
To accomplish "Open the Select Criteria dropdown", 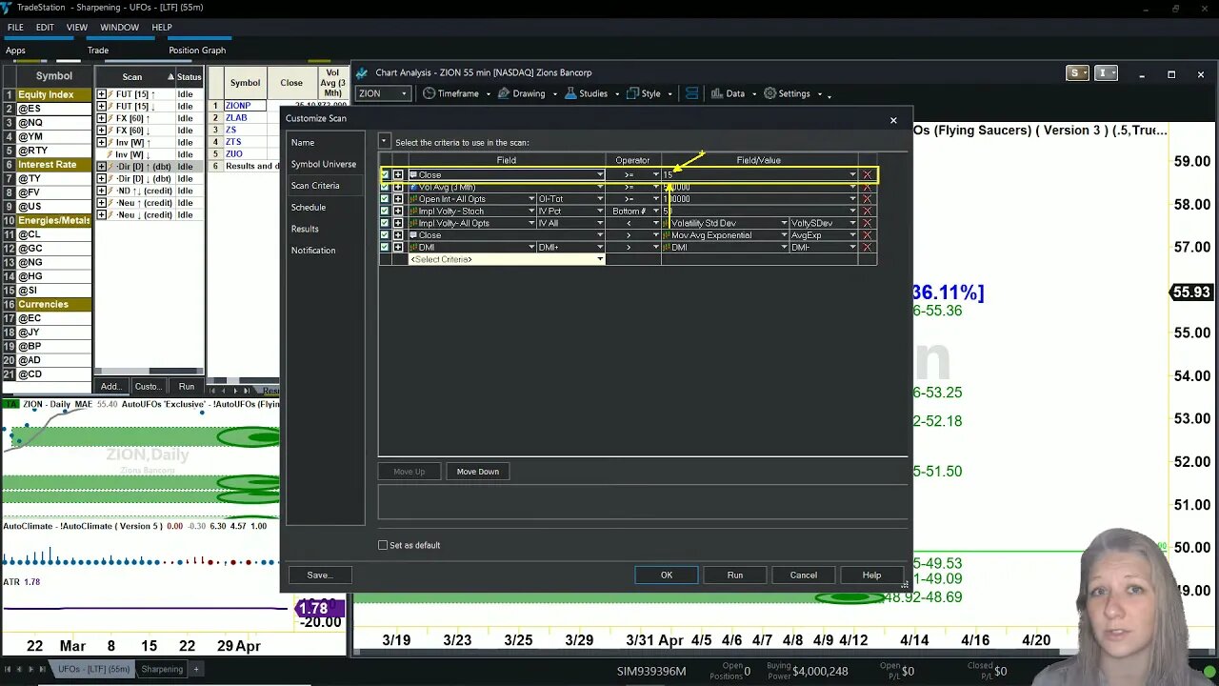I will [600, 259].
